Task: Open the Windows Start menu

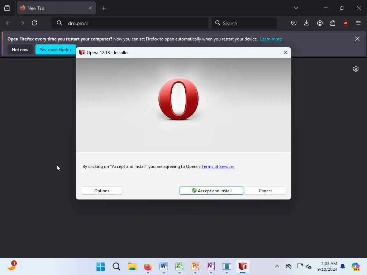Action: click(101, 266)
